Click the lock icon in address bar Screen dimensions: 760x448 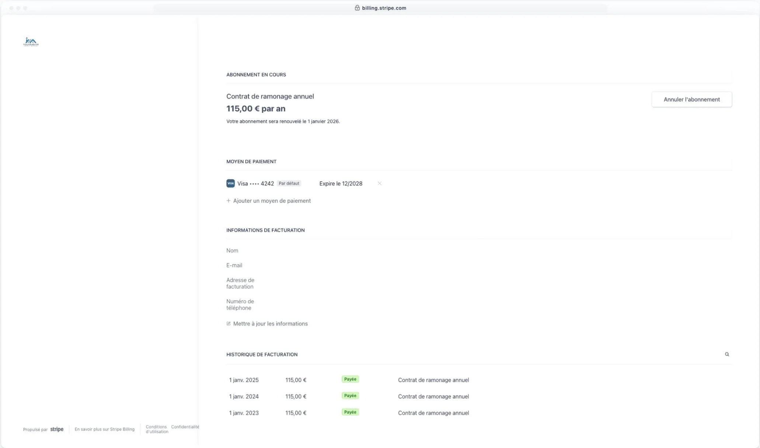357,8
